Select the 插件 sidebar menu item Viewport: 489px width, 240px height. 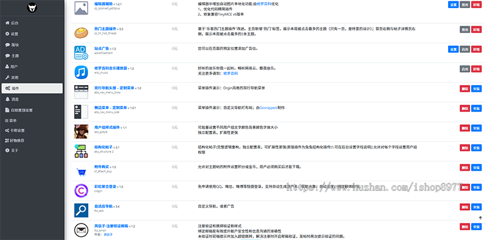(x=32, y=88)
